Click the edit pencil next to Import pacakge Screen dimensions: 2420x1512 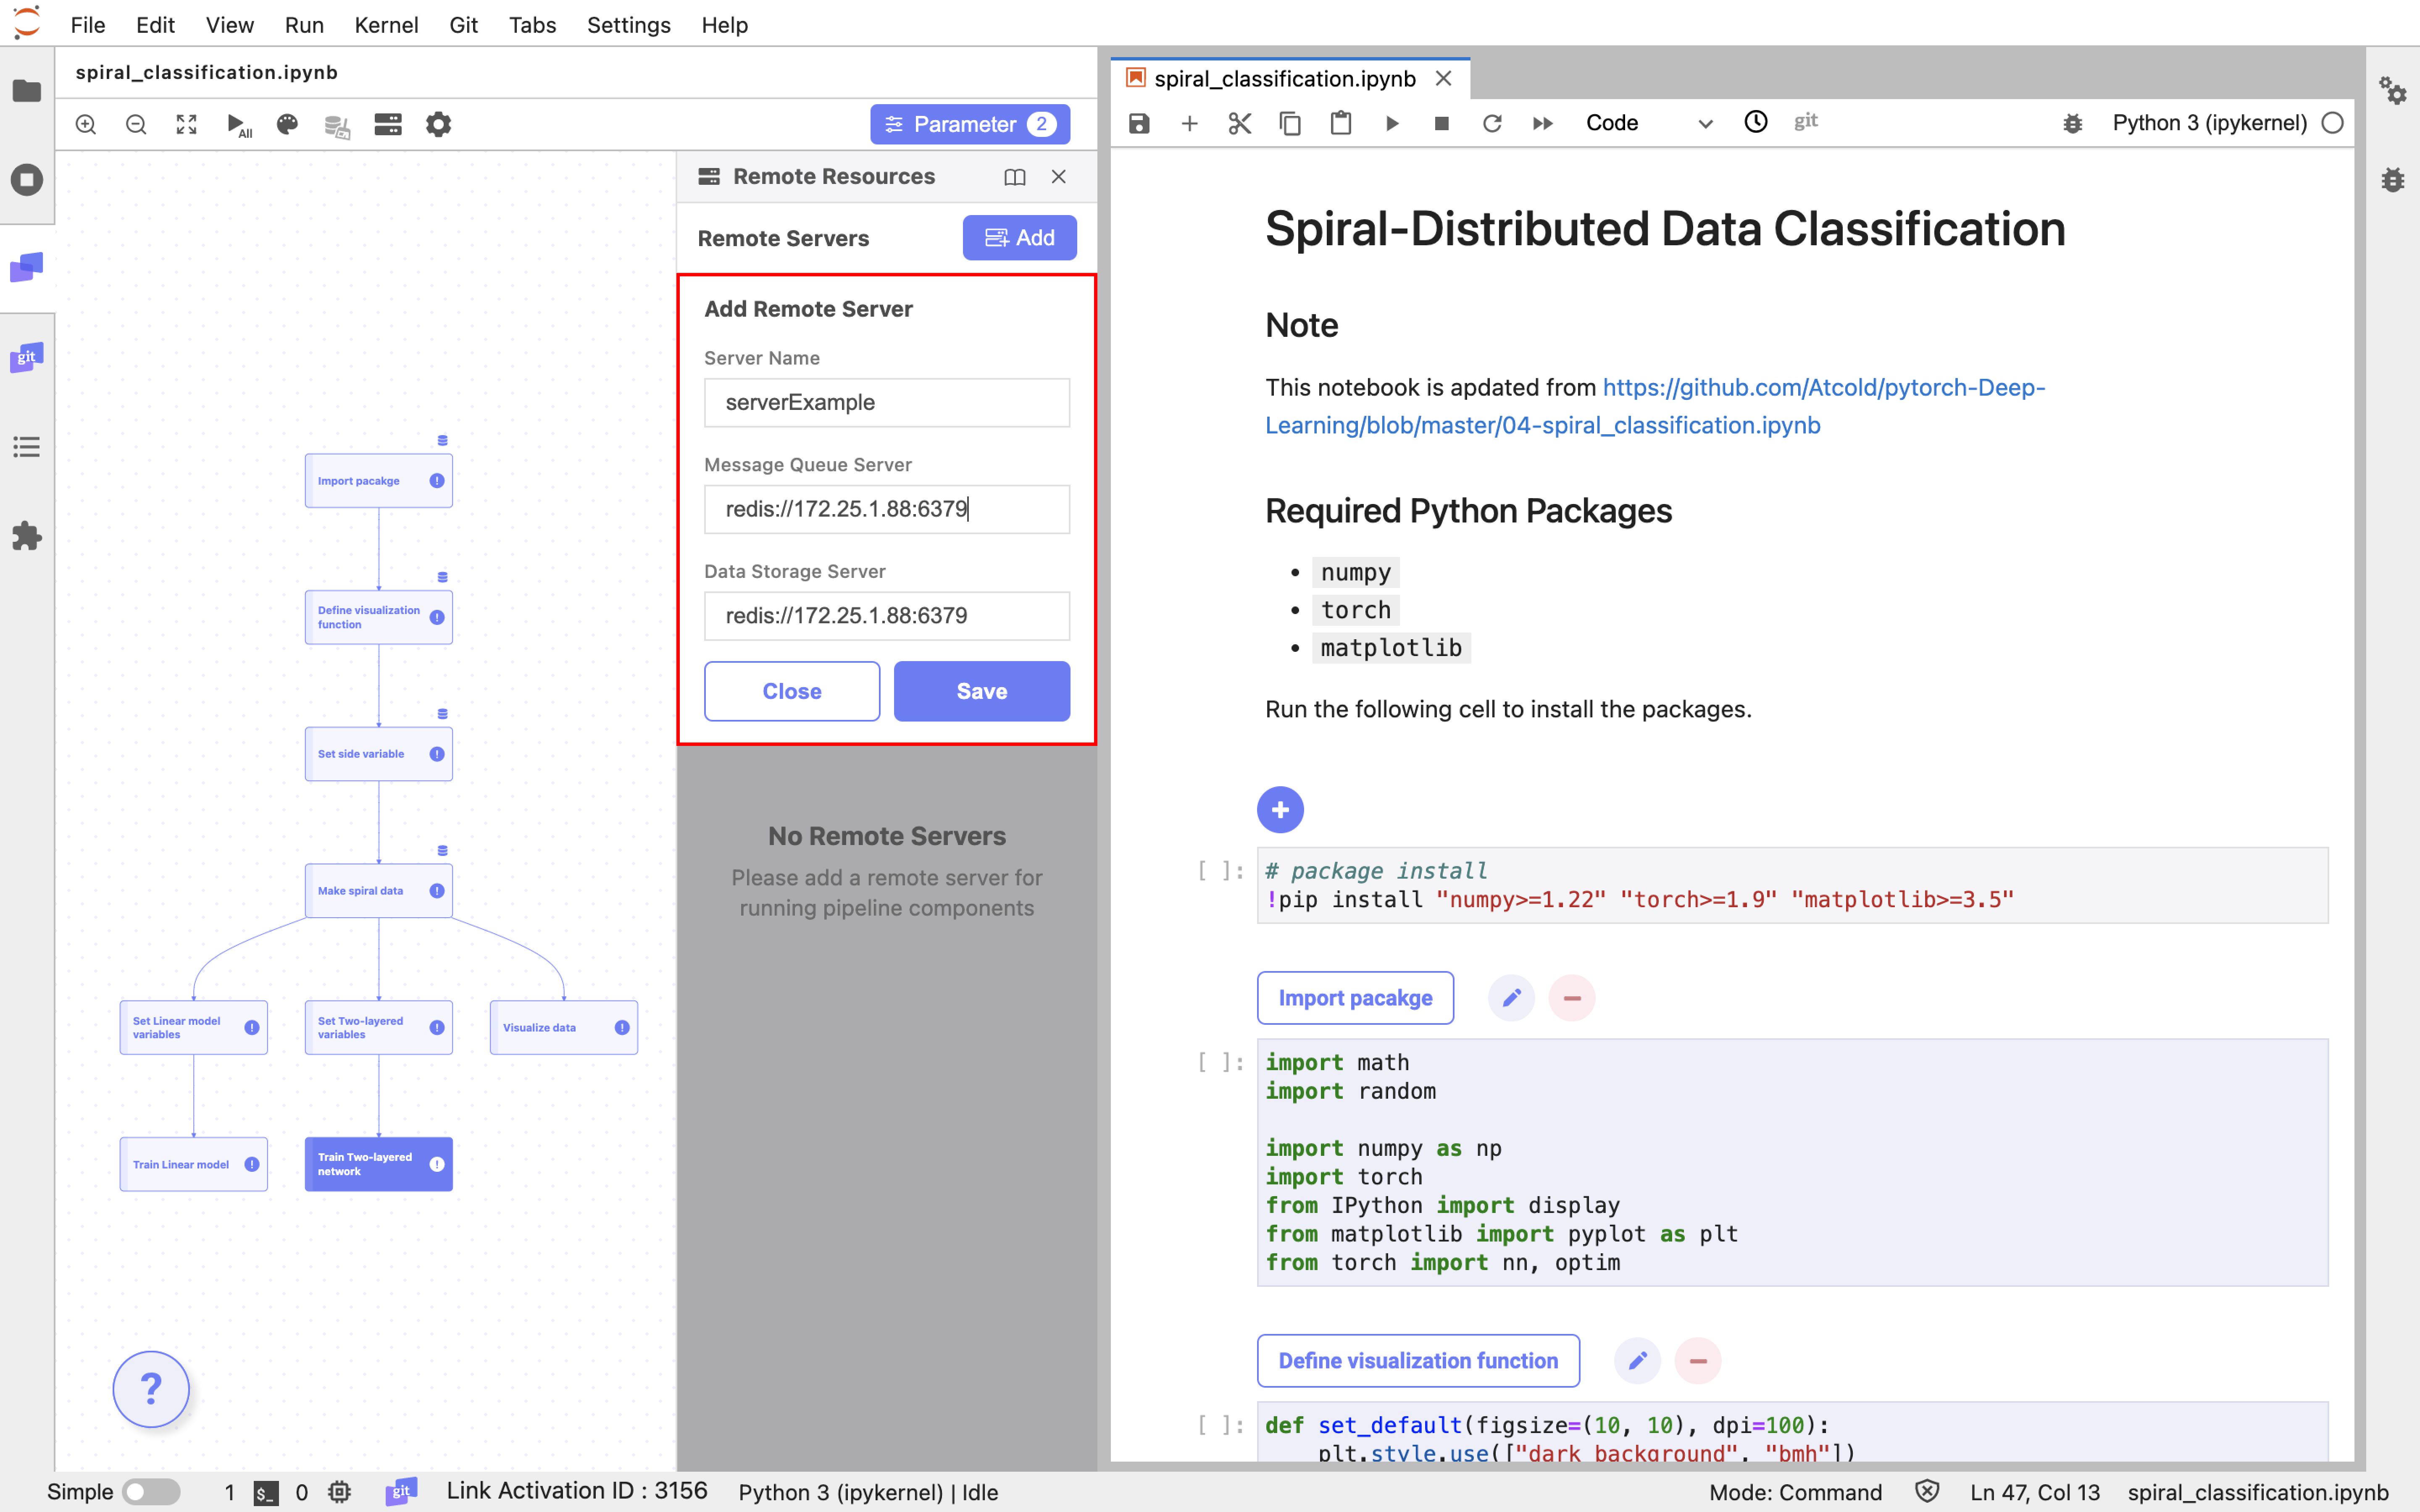point(1511,998)
